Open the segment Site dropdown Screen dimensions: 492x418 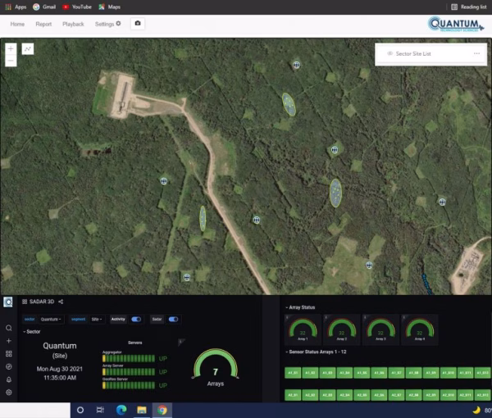click(x=97, y=319)
